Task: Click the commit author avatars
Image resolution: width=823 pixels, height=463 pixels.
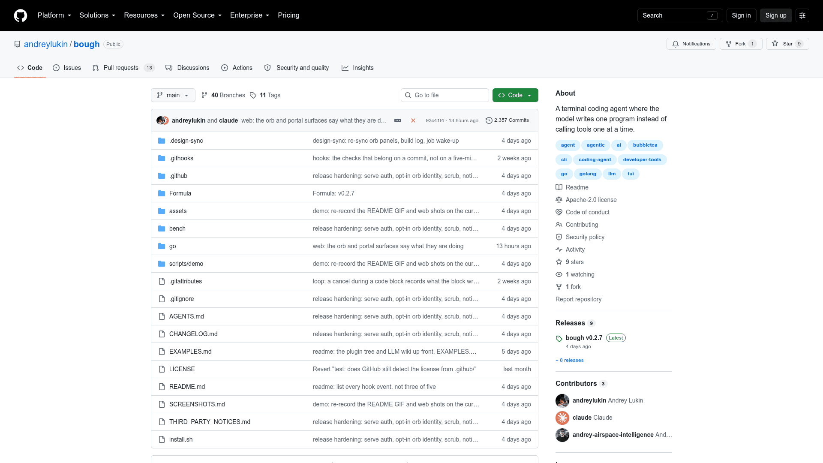Action: click(162, 120)
